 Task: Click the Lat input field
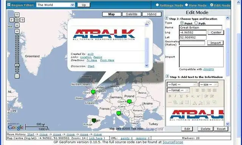[192, 37]
